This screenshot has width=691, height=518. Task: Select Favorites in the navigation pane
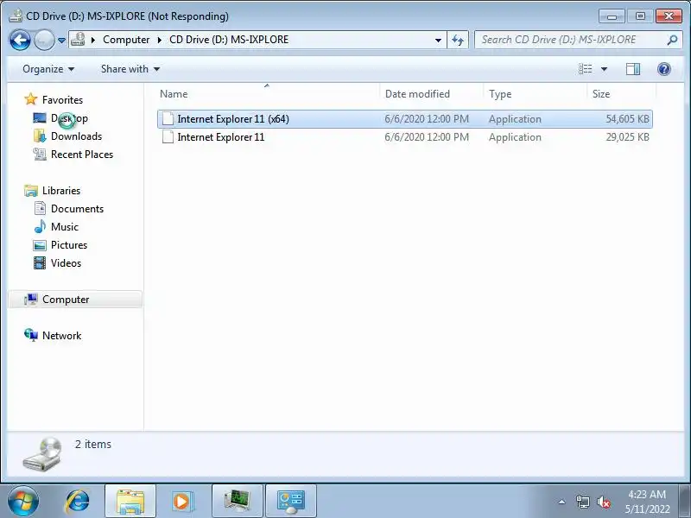(62, 100)
